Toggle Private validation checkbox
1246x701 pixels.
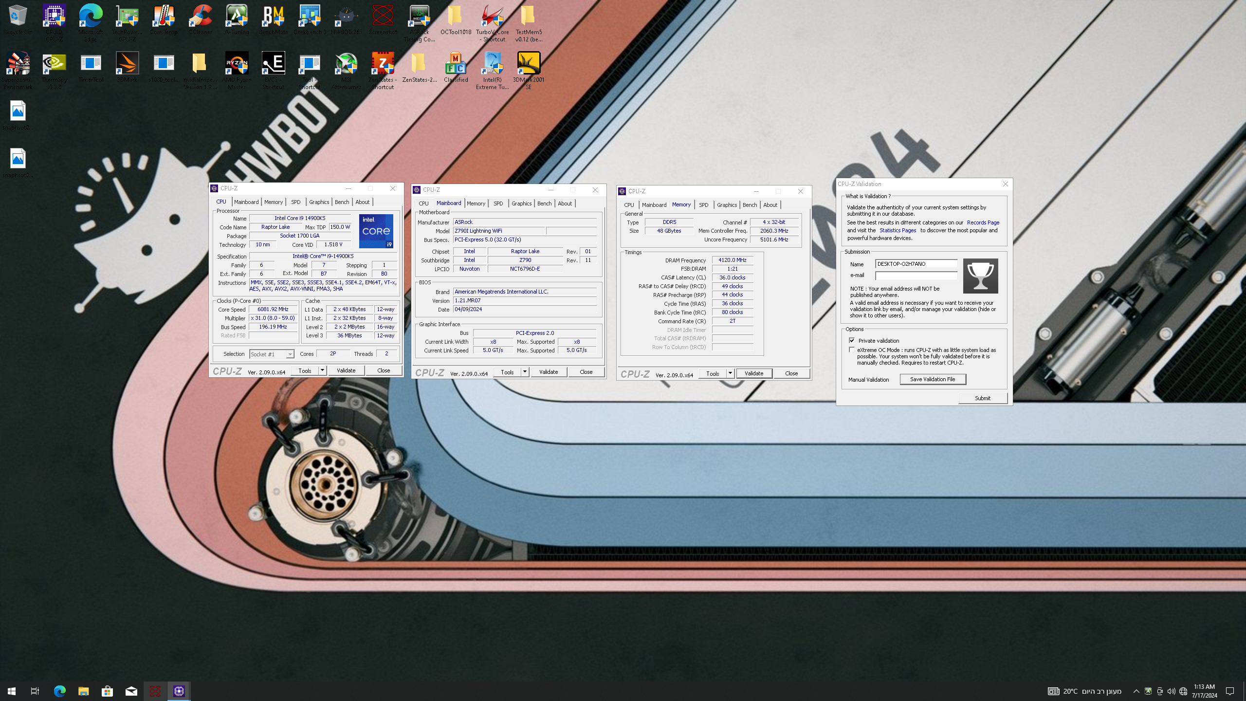coord(852,340)
